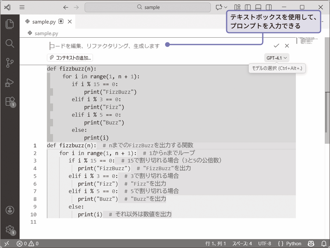Go back with the left arrow
Image resolution: width=330 pixels, height=248 pixels.
pyautogui.click(x=66, y=7)
